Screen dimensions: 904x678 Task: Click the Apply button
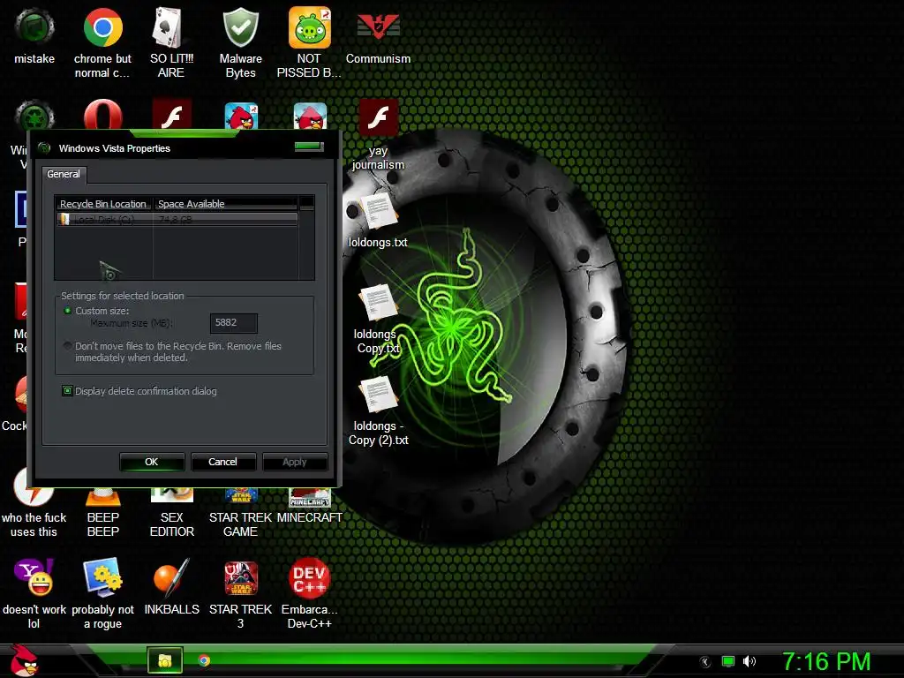[x=295, y=462]
